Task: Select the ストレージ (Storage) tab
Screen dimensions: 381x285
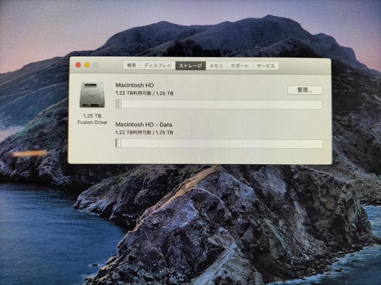Action: (190, 65)
